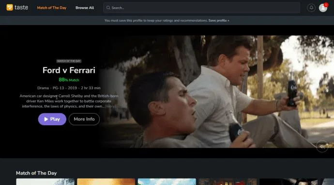The height and width of the screenshot is (185, 334).
Task: Click the Taste logo icon
Action: (10, 7)
